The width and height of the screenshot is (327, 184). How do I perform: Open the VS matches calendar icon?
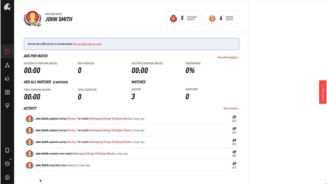pyautogui.click(x=7, y=92)
